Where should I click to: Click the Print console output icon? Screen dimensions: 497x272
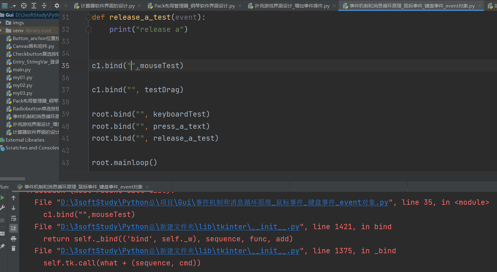point(13,239)
